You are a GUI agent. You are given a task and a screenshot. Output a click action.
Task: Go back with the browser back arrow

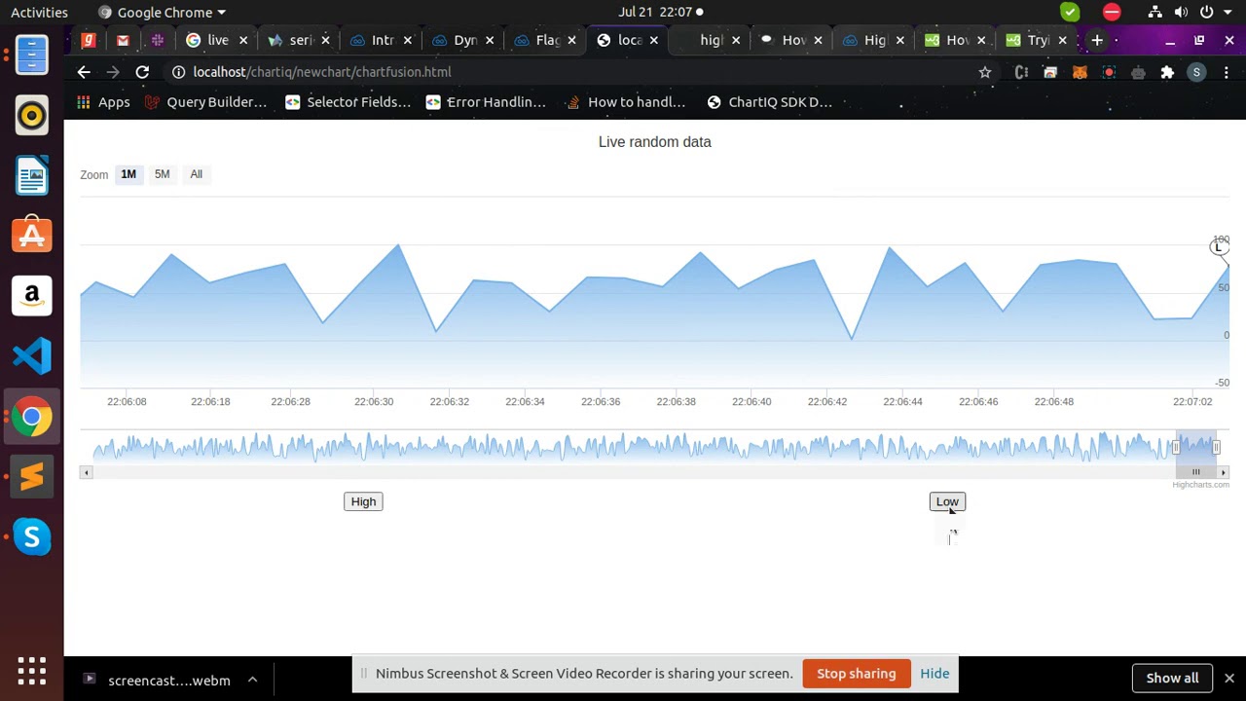tap(84, 72)
